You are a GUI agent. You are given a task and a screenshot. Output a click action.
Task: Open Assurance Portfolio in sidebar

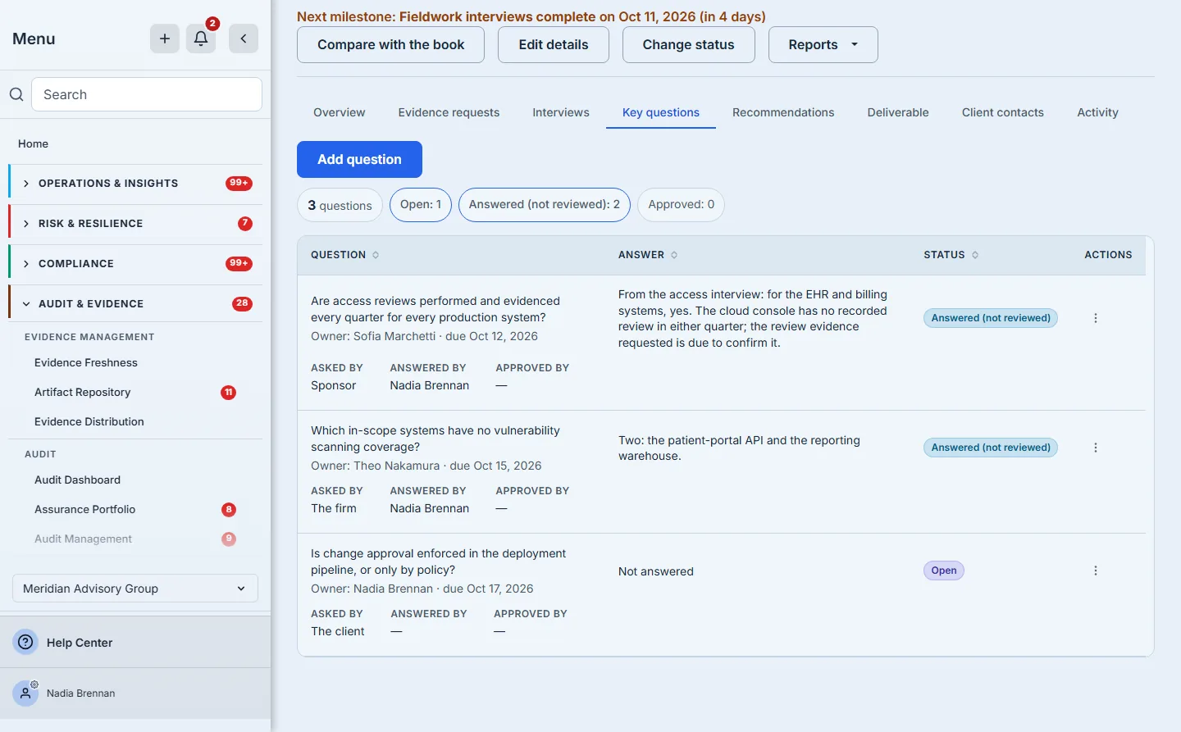84,509
